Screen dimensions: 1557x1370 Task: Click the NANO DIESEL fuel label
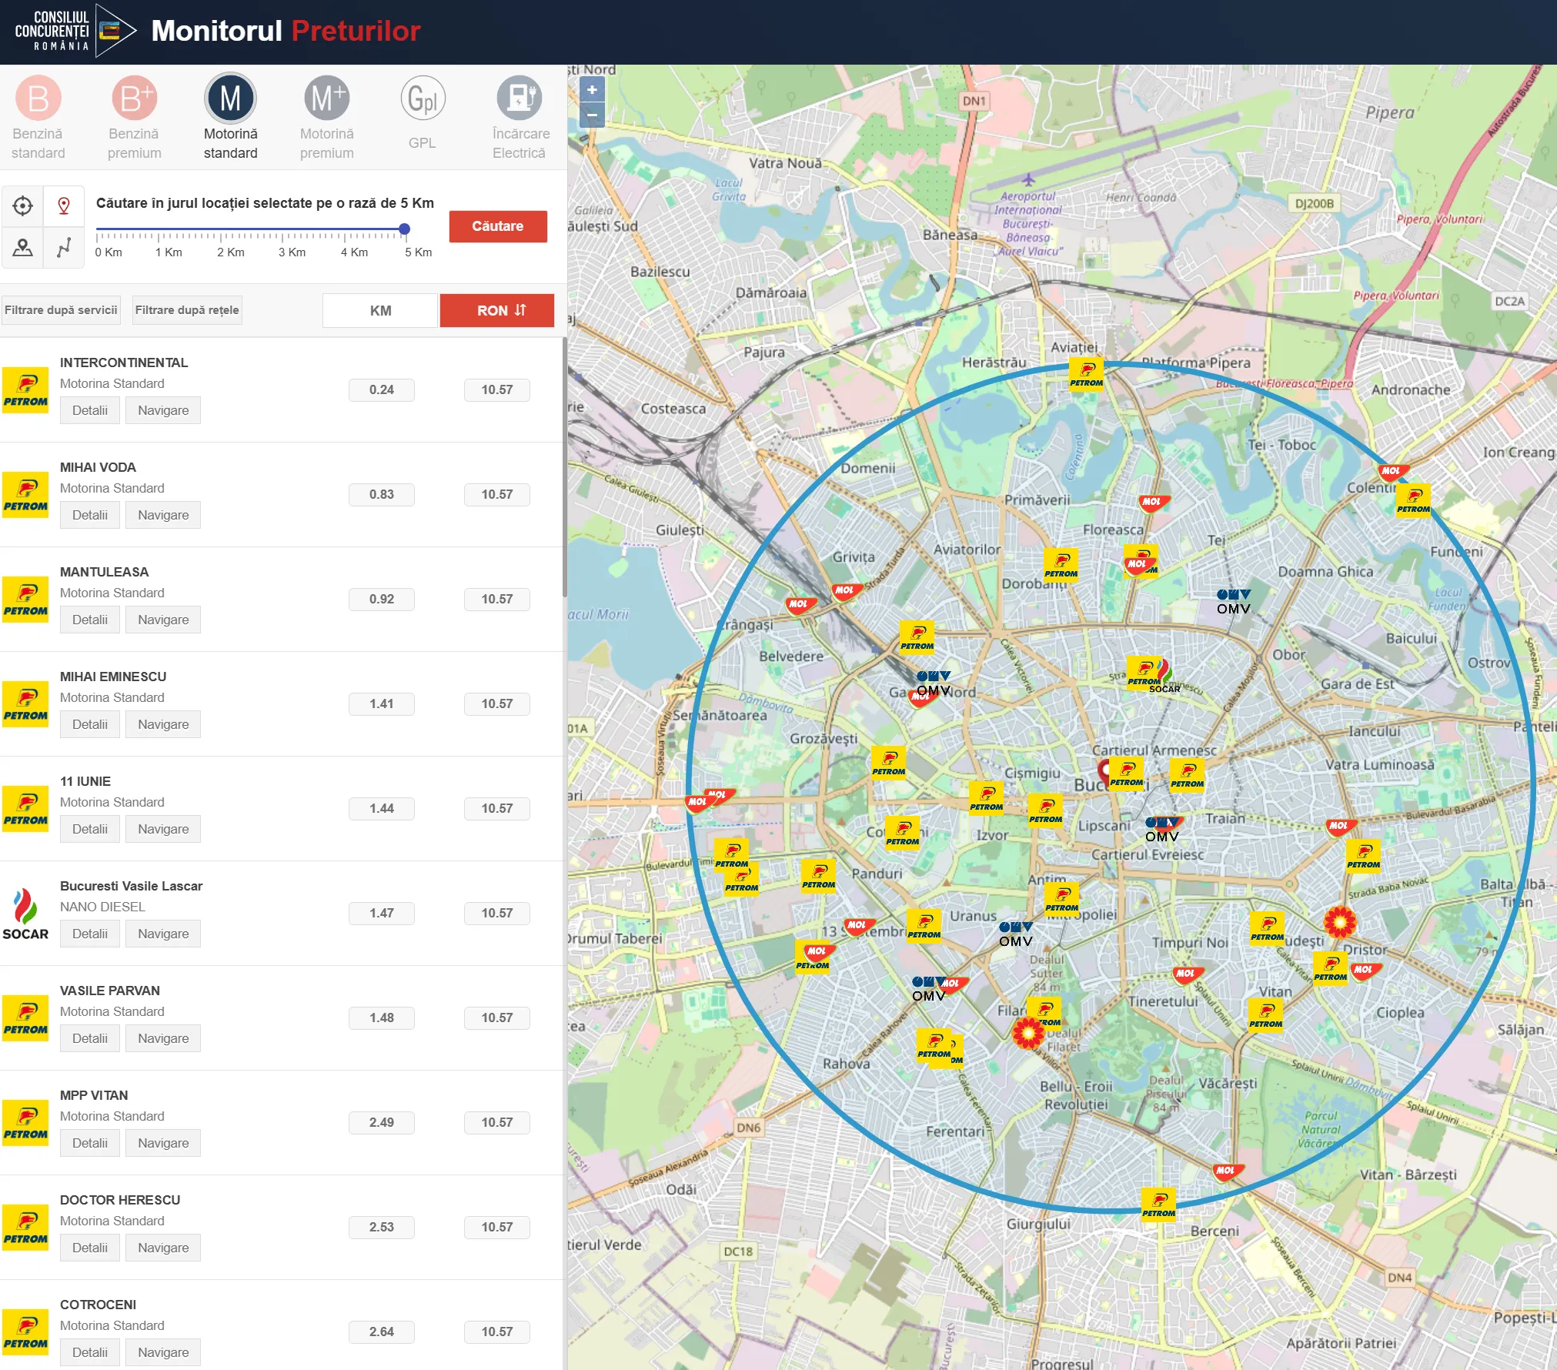(x=102, y=907)
